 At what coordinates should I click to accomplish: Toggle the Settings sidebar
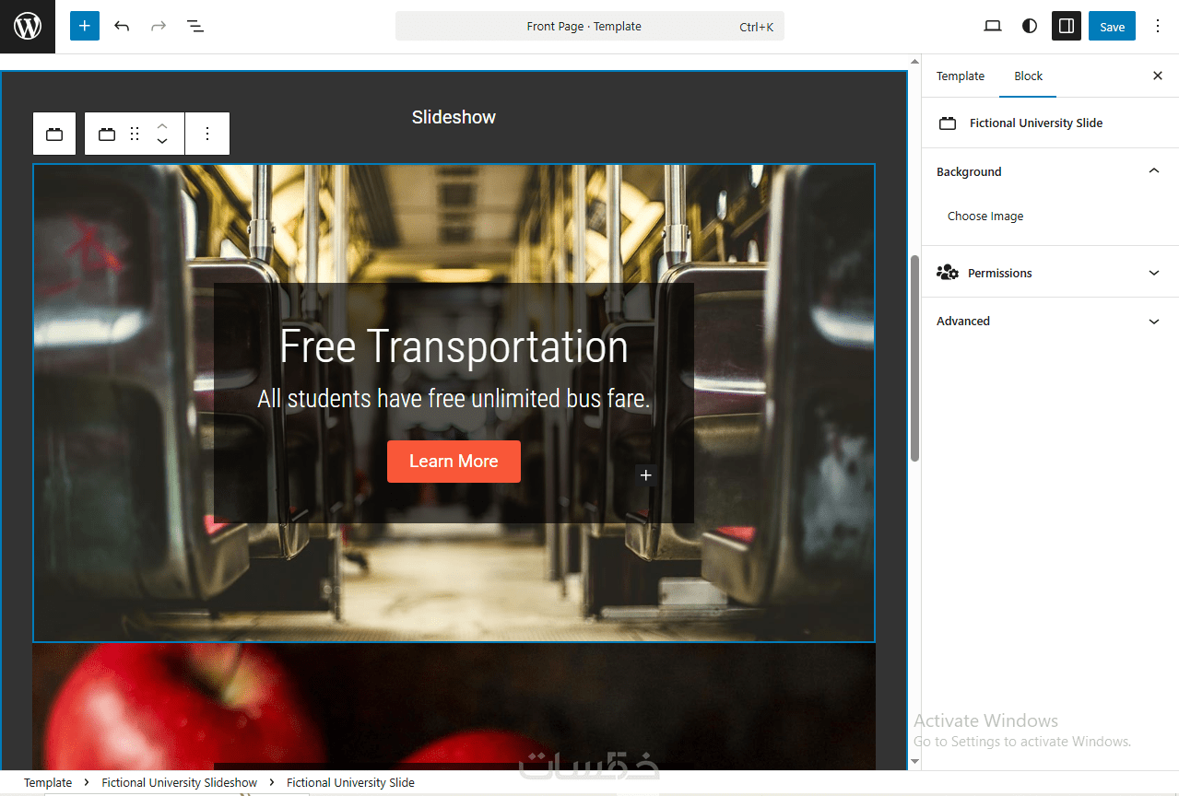[1067, 26]
